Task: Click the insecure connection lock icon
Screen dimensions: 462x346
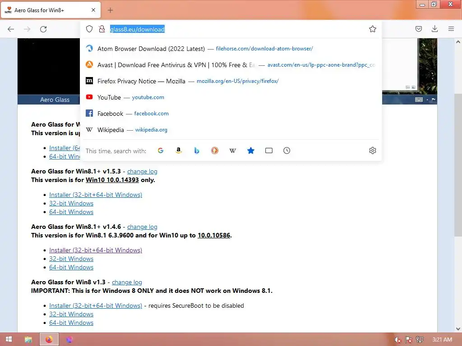Action: point(102,29)
